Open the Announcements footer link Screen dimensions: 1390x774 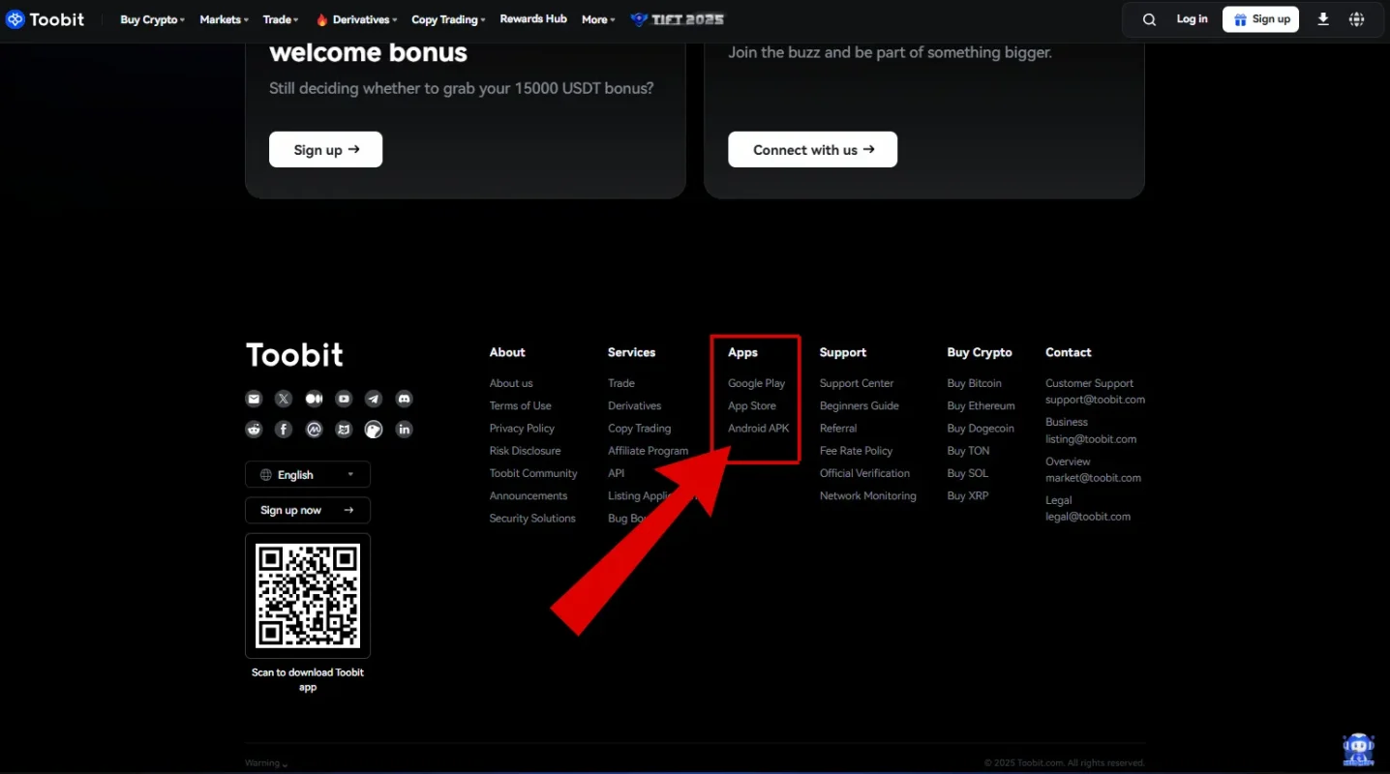click(x=529, y=495)
